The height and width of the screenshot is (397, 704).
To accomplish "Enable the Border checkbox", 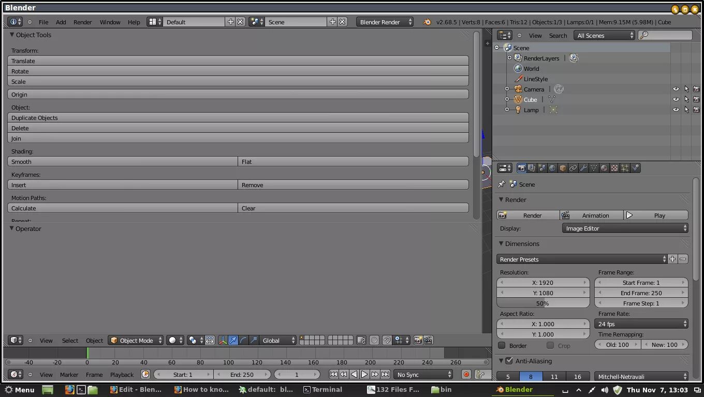I will tap(502, 345).
